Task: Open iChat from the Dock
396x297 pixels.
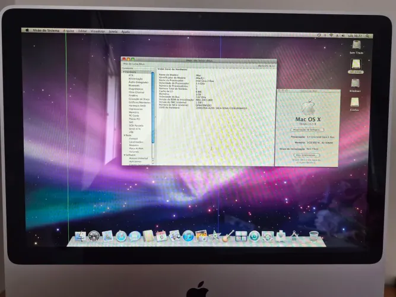Action: coord(135,236)
